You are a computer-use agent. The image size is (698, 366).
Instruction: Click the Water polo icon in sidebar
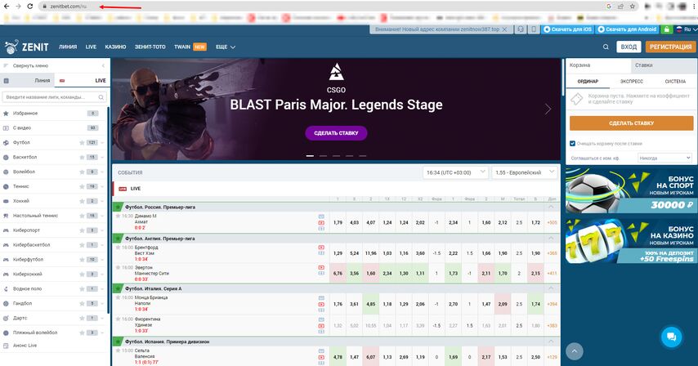click(x=6, y=288)
